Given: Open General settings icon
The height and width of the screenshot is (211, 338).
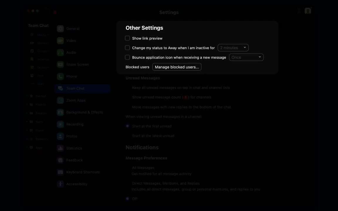Looking at the screenshot, I should pos(60,29).
